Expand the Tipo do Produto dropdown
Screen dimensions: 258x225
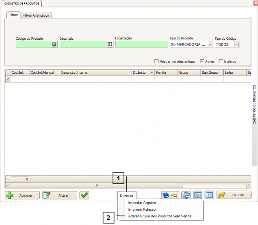pyautogui.click(x=210, y=44)
